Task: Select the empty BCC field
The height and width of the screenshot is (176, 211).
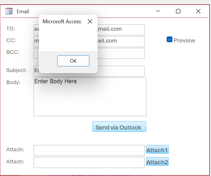Action: coord(121,53)
